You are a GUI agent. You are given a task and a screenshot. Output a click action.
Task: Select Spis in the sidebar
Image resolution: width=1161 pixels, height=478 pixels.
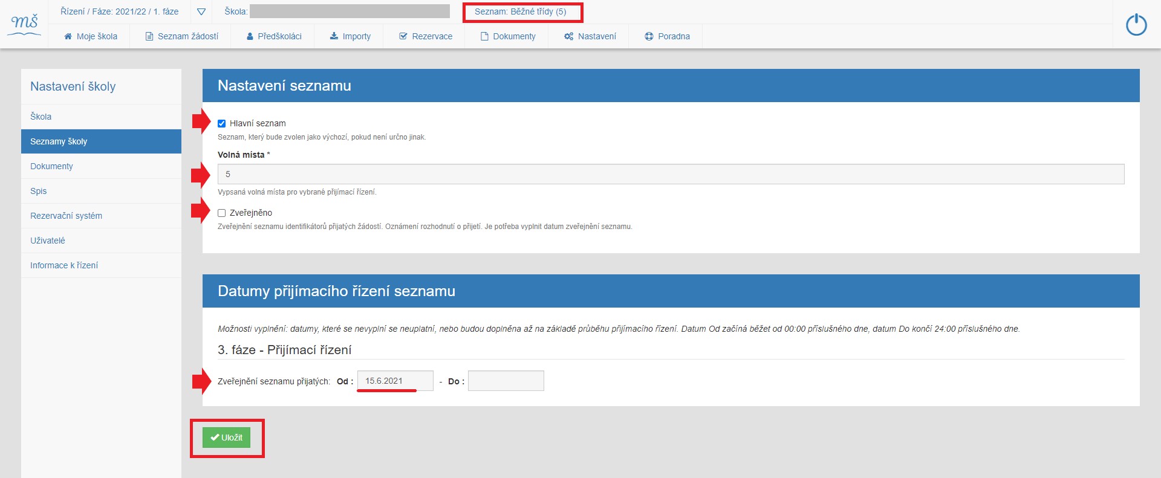tap(101, 191)
